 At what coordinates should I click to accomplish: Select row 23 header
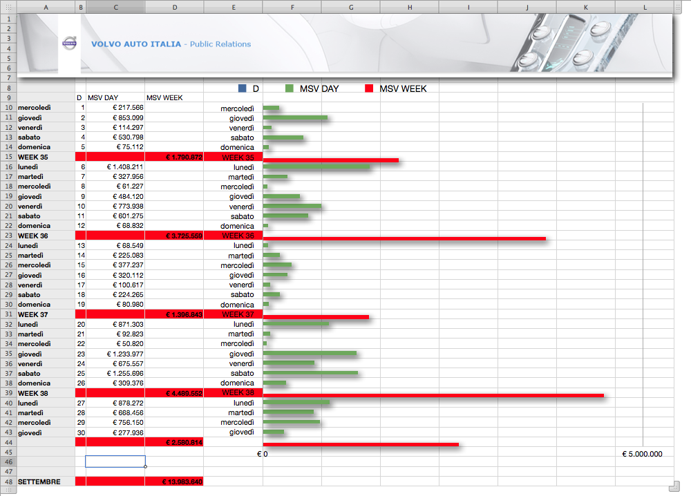point(8,236)
